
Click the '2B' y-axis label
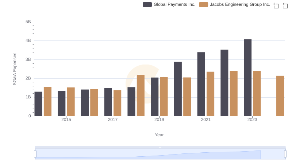pos(28,78)
